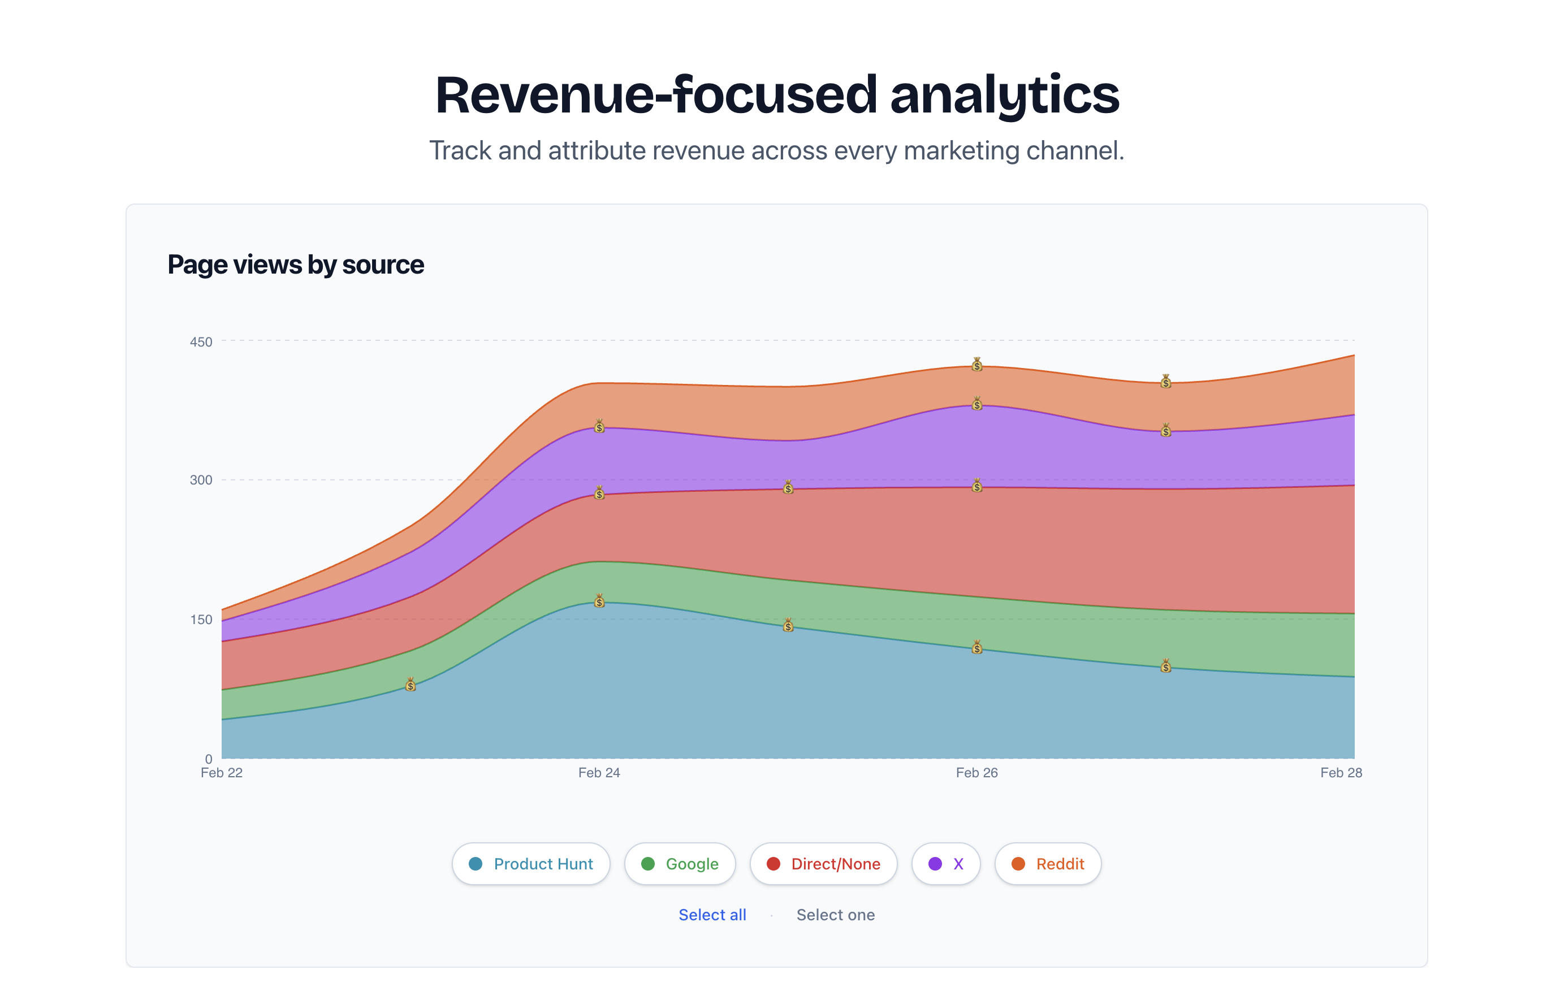This screenshot has width=1547, height=987.
Task: Click the money bag on Product Hunt line near Feb 27
Action: (1166, 668)
